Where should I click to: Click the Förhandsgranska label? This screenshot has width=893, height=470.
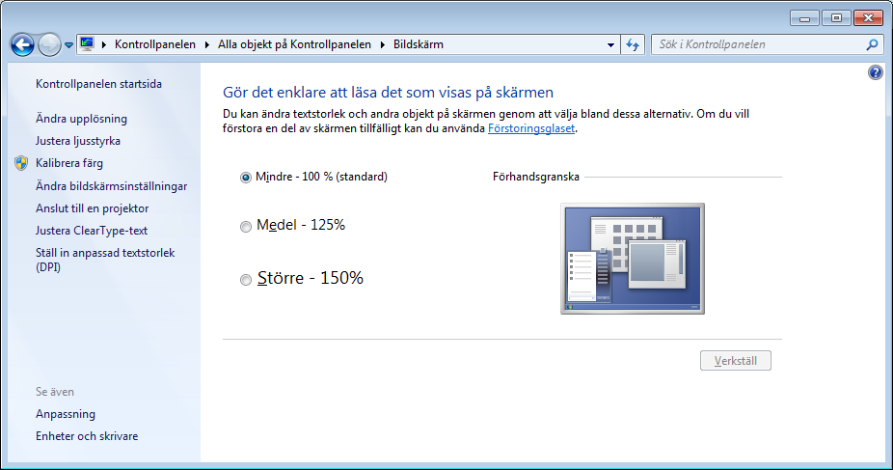(x=536, y=178)
